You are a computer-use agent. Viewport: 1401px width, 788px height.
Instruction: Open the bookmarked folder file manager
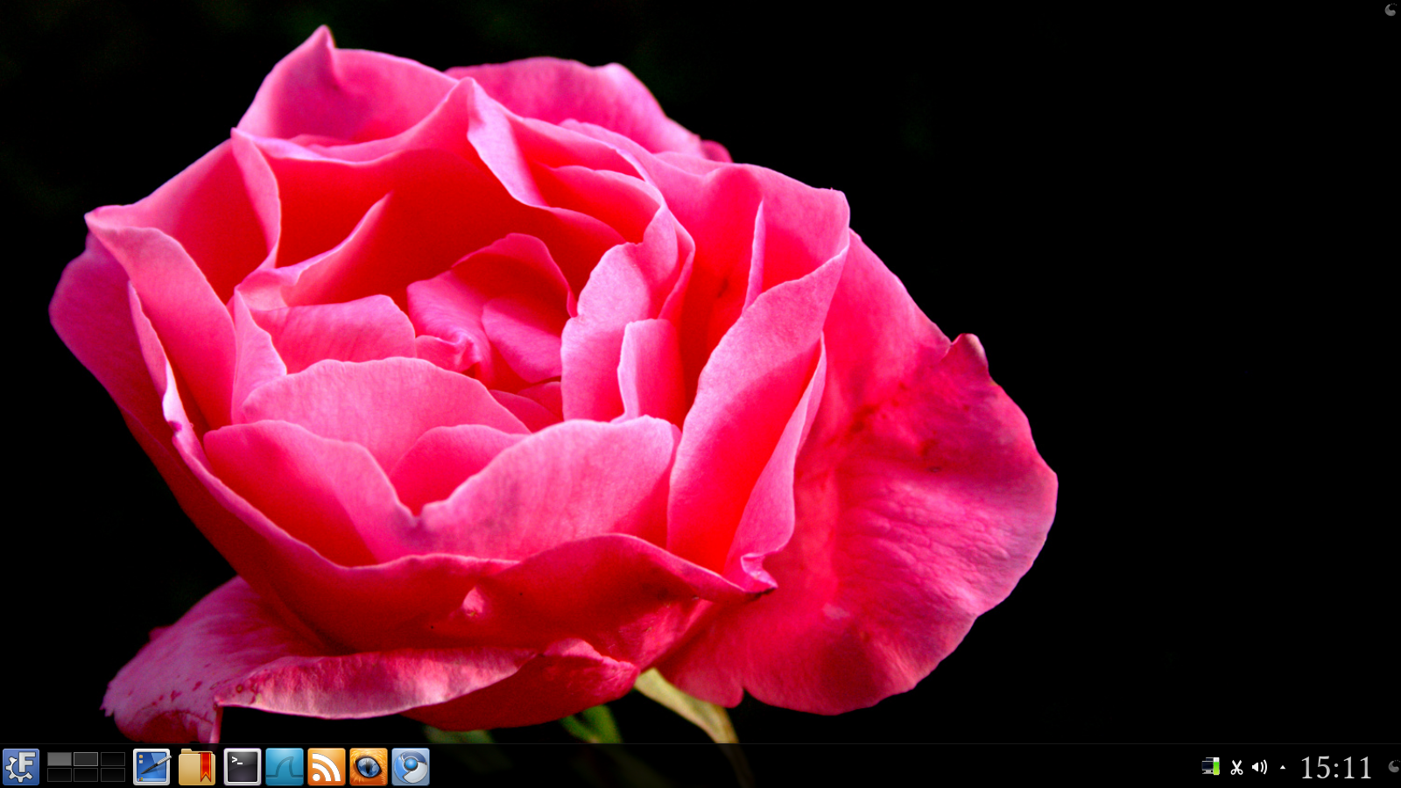click(x=196, y=767)
